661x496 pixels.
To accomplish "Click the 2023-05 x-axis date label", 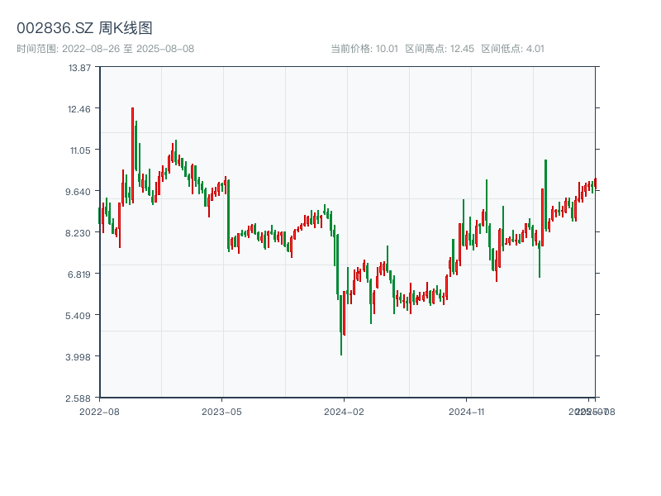I will (221, 411).
